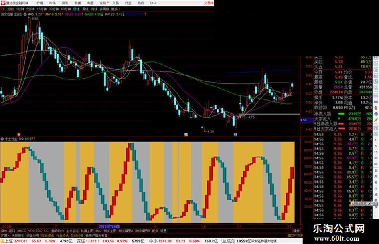
Task: Open the 模板 template button
Action: tap(296, 231)
